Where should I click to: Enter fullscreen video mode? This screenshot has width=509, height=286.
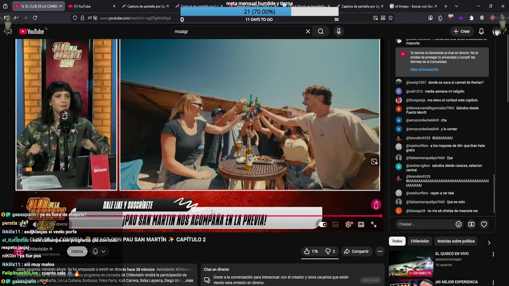(x=374, y=224)
